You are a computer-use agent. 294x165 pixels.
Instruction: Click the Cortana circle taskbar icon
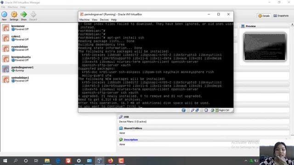pyautogui.click(x=26, y=161)
